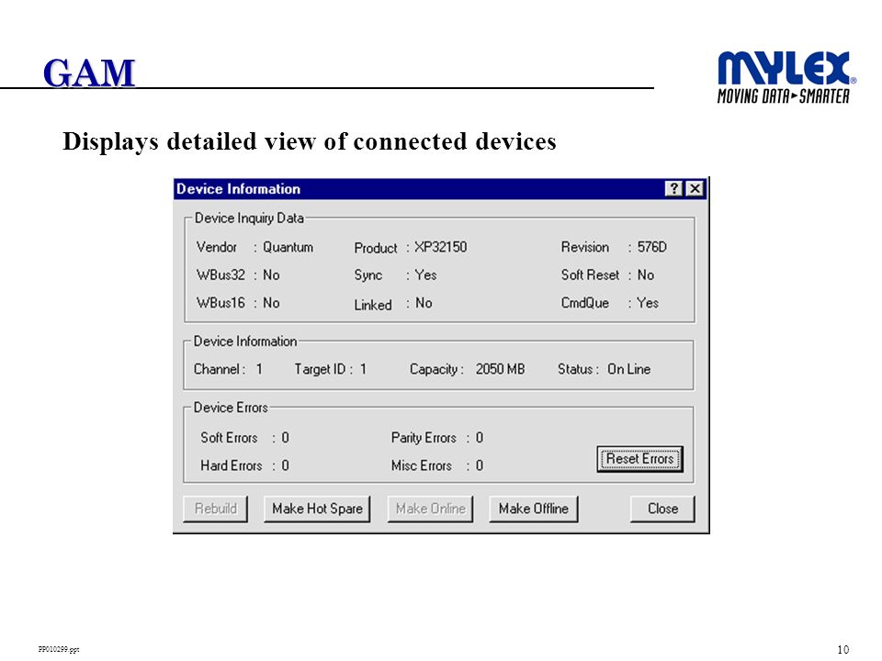Select the vendor value Quantum
The height and width of the screenshot is (661, 882).
click(288, 247)
